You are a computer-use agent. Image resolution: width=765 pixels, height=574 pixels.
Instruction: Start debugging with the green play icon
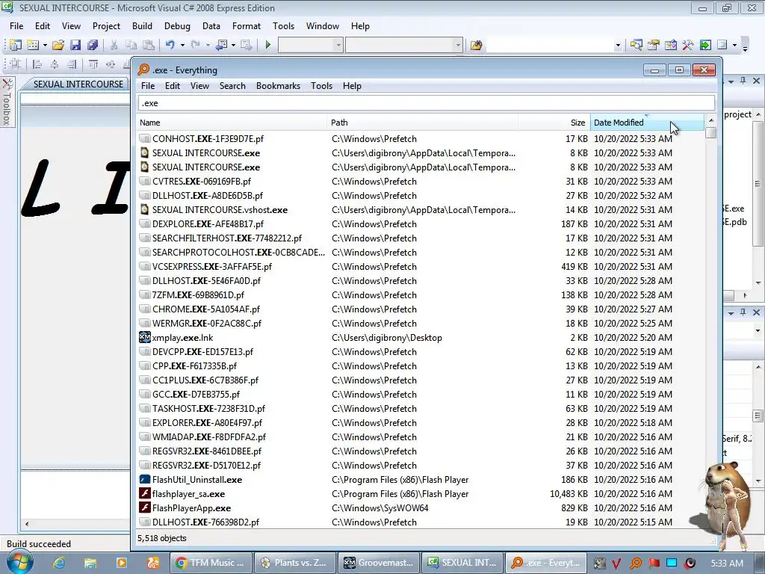(x=268, y=45)
